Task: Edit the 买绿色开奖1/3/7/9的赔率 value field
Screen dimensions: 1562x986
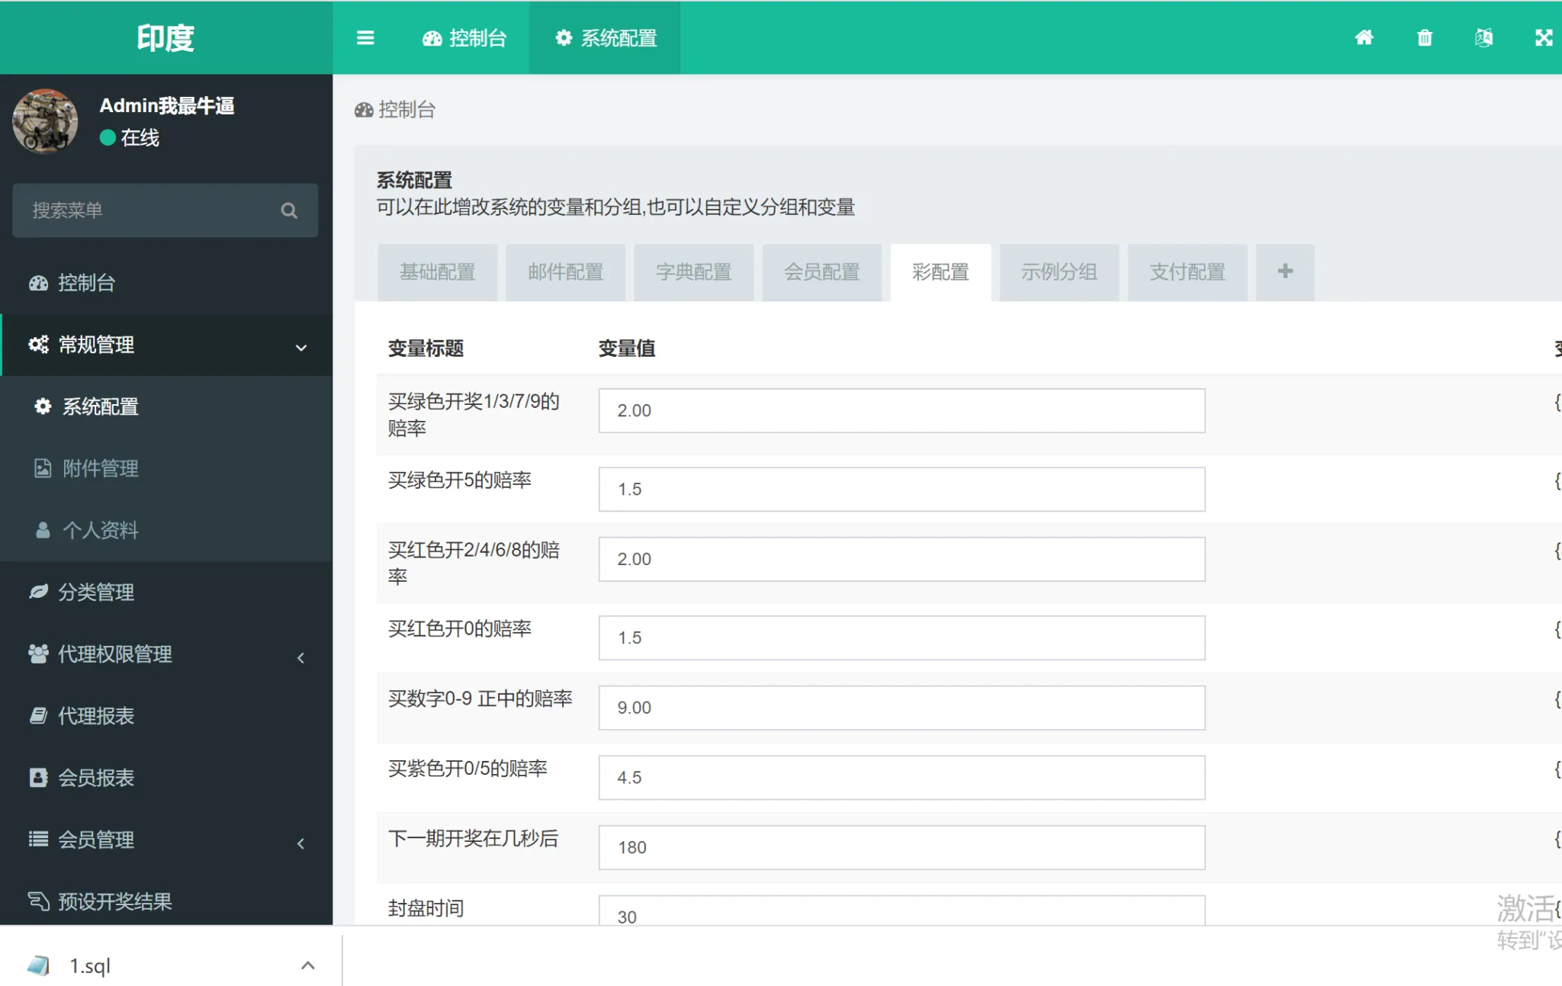Action: click(x=902, y=410)
